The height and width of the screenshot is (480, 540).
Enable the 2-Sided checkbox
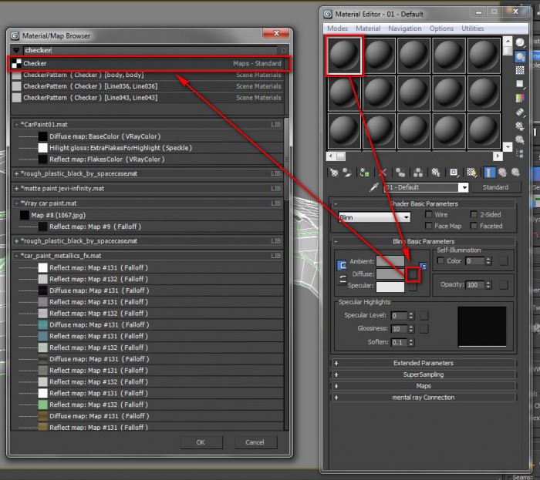[x=473, y=215]
